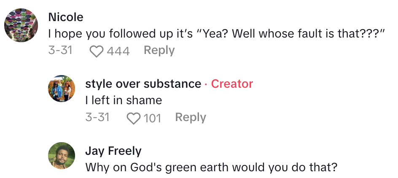Click the 3-31 date on the creator's reply

coord(97,117)
